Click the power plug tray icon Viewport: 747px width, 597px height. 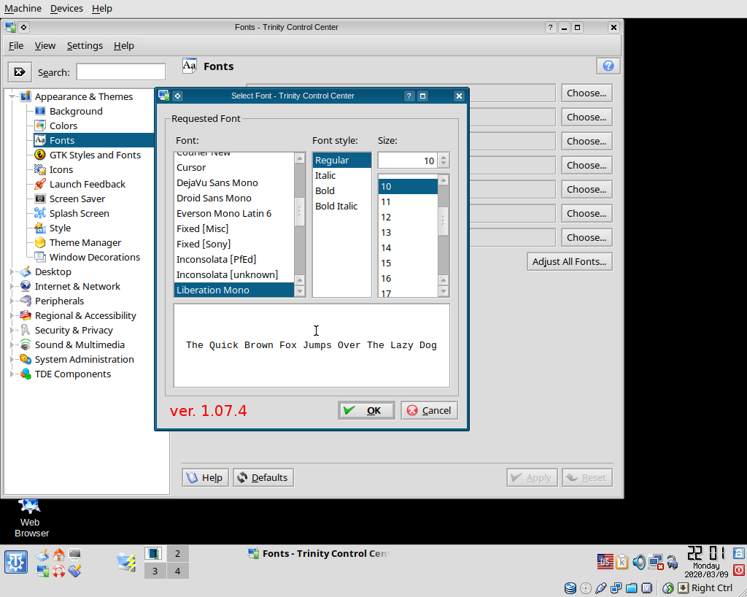click(672, 563)
